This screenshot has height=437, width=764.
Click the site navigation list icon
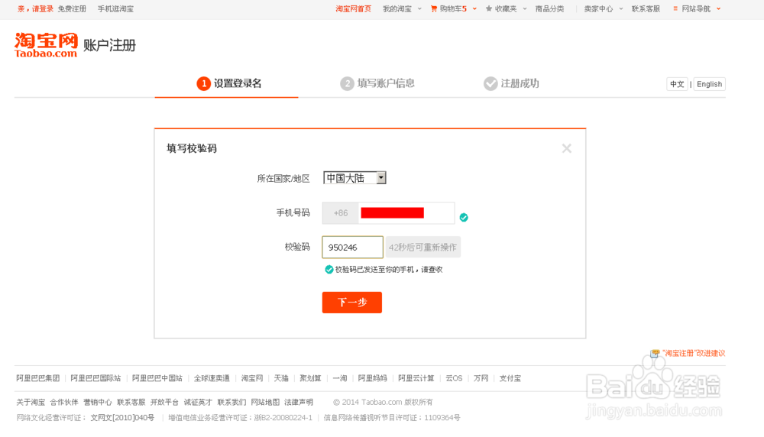tap(675, 8)
